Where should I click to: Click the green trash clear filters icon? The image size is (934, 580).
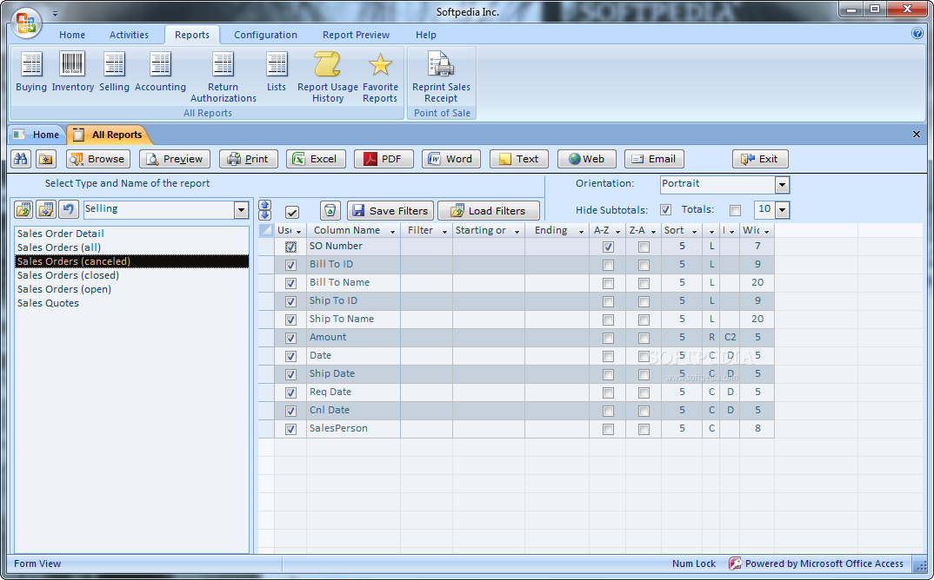[330, 211]
